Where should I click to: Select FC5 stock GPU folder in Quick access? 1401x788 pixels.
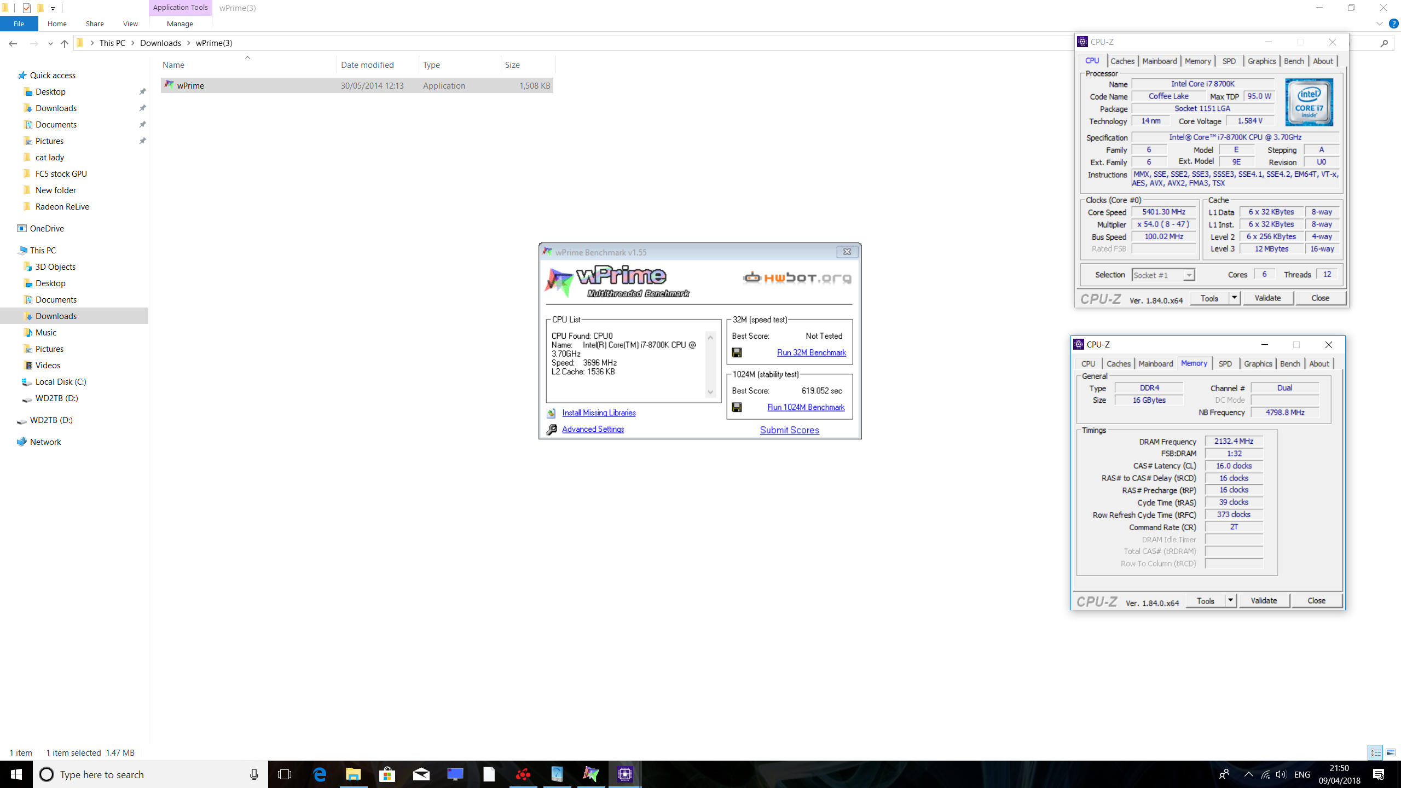click(61, 174)
